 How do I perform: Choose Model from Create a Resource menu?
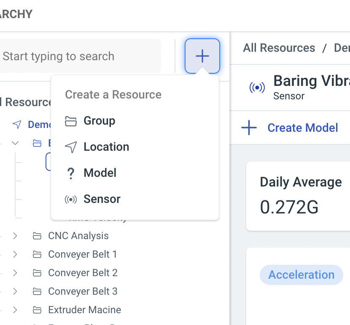coord(135,173)
